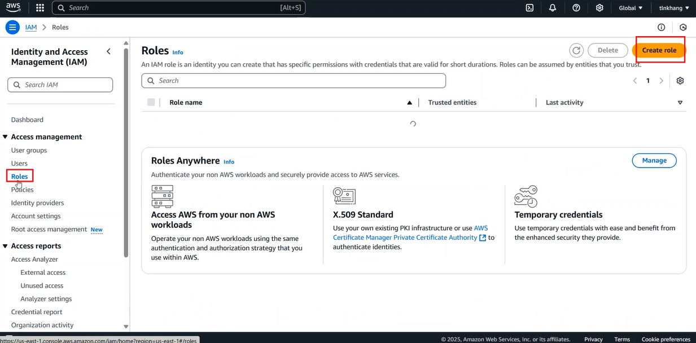Focus the roles Search field
Image resolution: width=696 pixels, height=343 pixels.
point(294,81)
